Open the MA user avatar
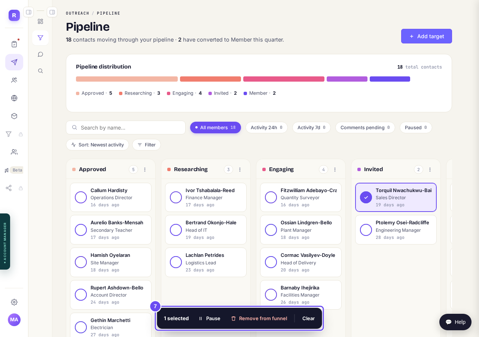 point(14,320)
